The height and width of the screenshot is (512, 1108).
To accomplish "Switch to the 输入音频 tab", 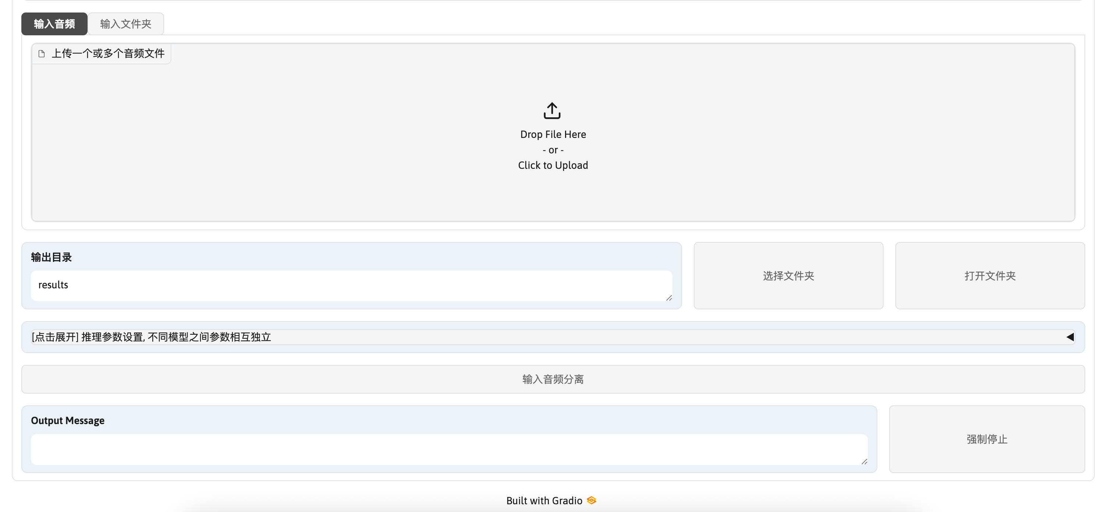I will 54,24.
